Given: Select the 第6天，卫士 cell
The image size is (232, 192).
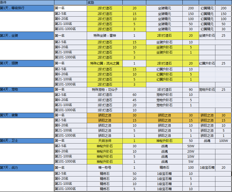Looking at the screenshot, I should (x=27, y=141).
